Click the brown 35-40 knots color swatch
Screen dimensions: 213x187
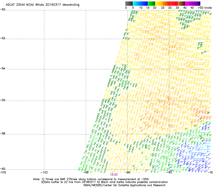pos(181,3)
